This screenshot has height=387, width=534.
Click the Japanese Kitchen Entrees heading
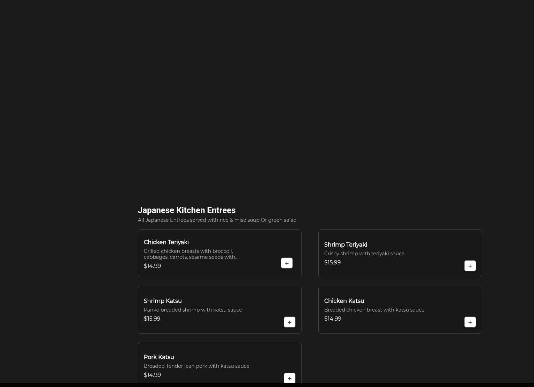(x=187, y=210)
